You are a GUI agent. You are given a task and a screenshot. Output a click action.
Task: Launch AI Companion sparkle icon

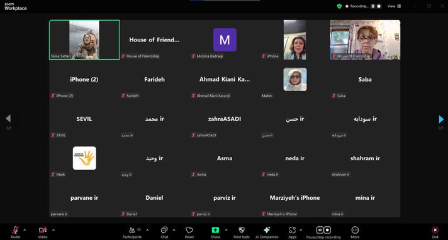point(267,230)
